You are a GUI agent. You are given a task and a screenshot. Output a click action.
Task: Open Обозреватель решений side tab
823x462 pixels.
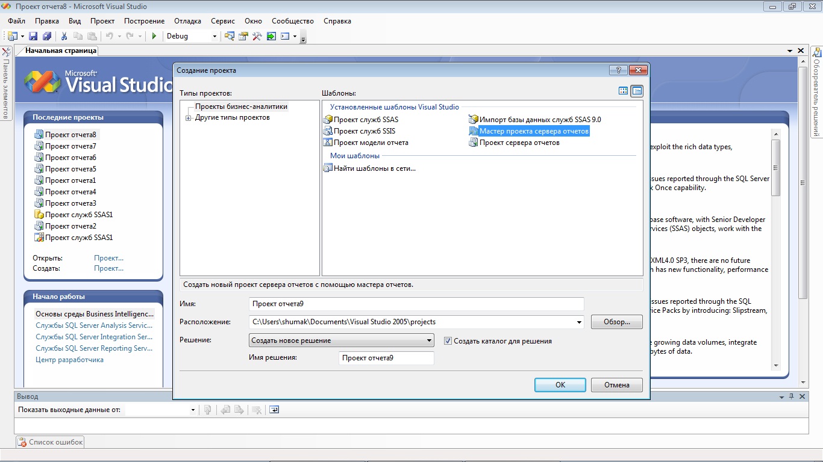(x=816, y=93)
